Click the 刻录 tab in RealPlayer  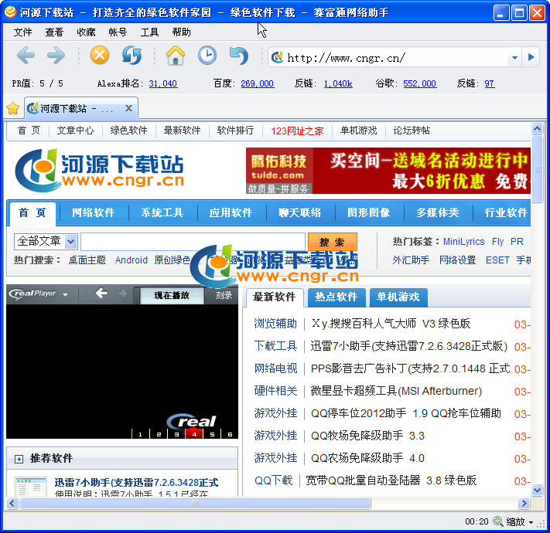[x=224, y=295]
